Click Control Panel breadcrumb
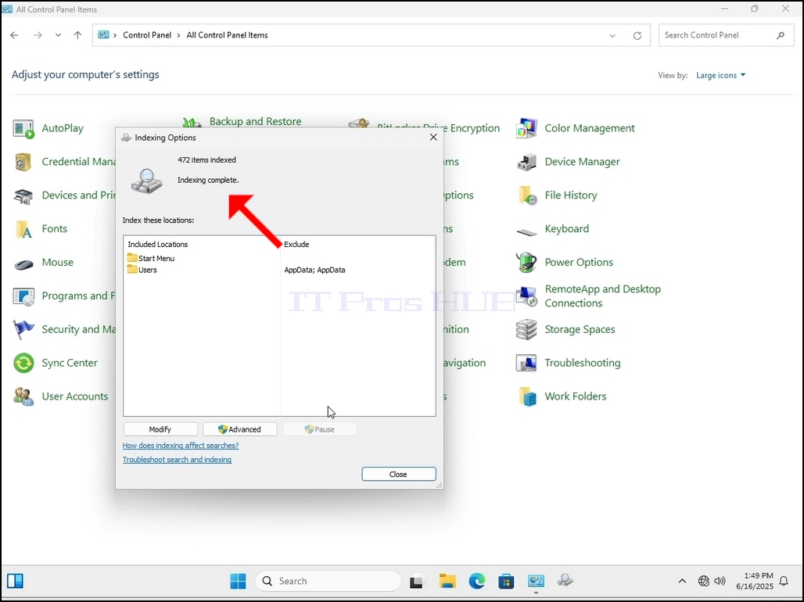 [x=147, y=35]
